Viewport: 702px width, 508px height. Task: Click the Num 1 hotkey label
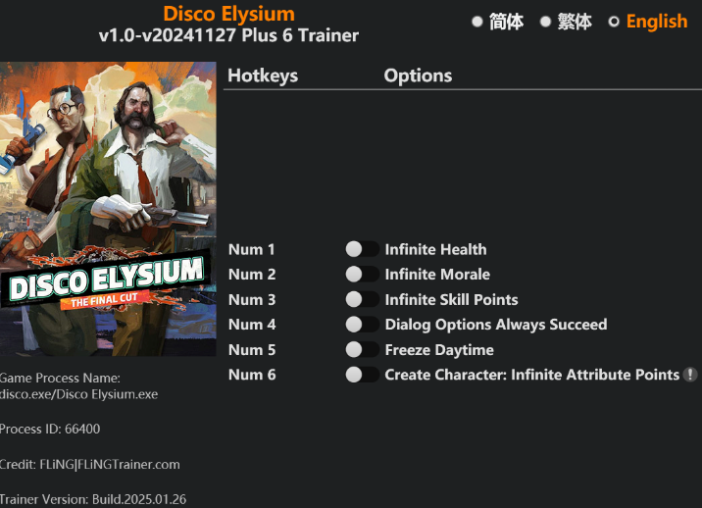252,249
